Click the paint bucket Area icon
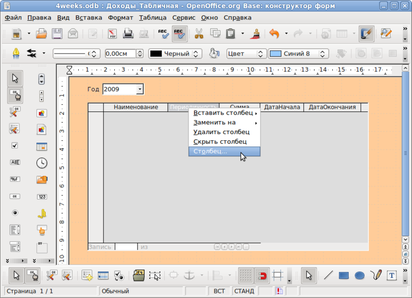This screenshot has height=298, width=412. (x=214, y=54)
